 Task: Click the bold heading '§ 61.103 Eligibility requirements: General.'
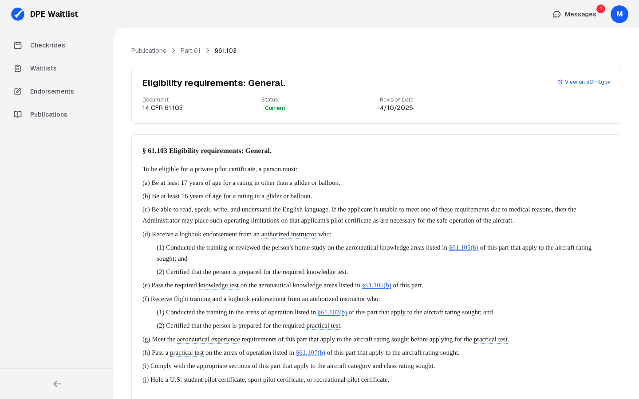(x=207, y=151)
